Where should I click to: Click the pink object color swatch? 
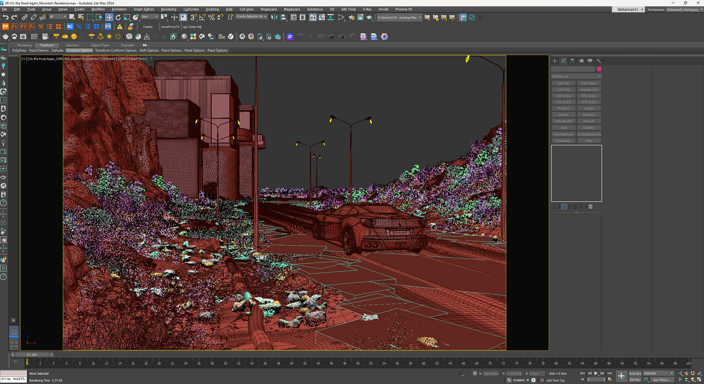[x=599, y=69]
